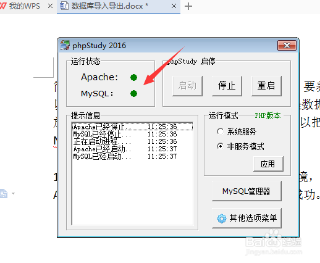Select the 非服务模式 radio option
Screen dimensions: 320x263
(x=240, y=146)
